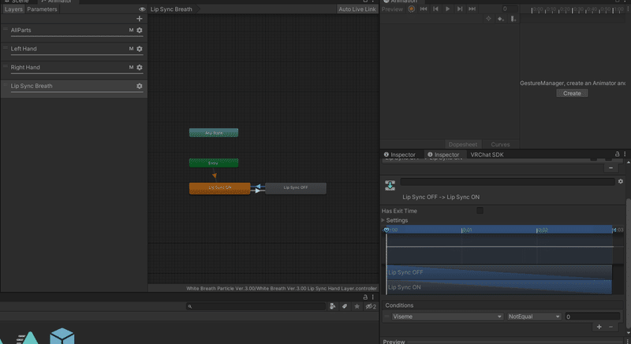Switch to Curves view

click(x=500, y=144)
